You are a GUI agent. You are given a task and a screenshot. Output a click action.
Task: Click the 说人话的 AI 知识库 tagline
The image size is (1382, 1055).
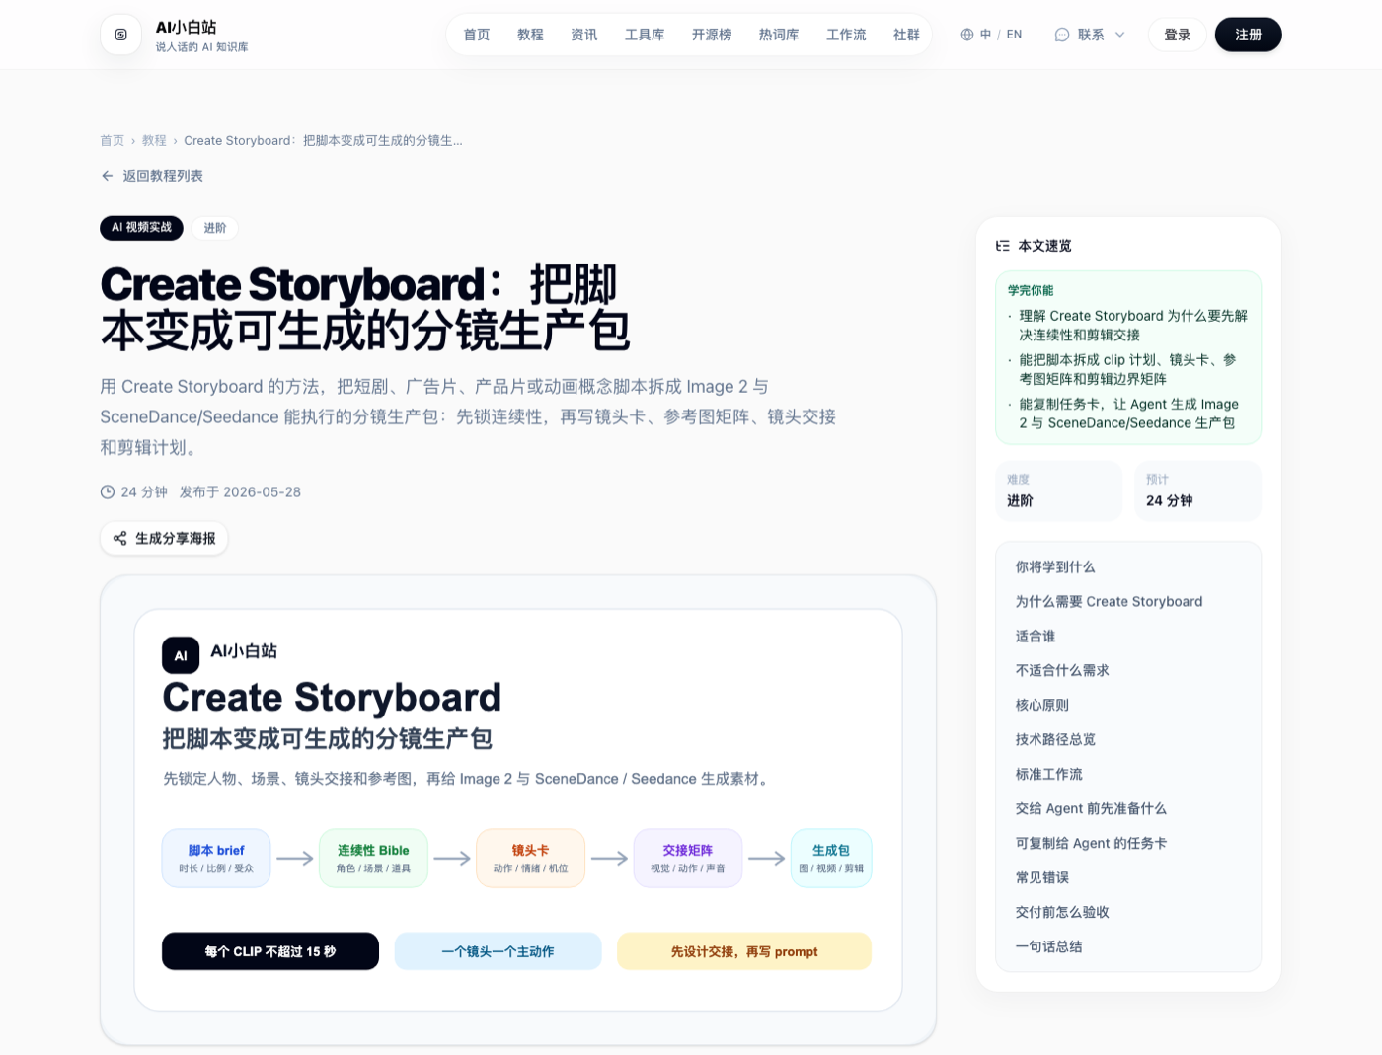[201, 47]
